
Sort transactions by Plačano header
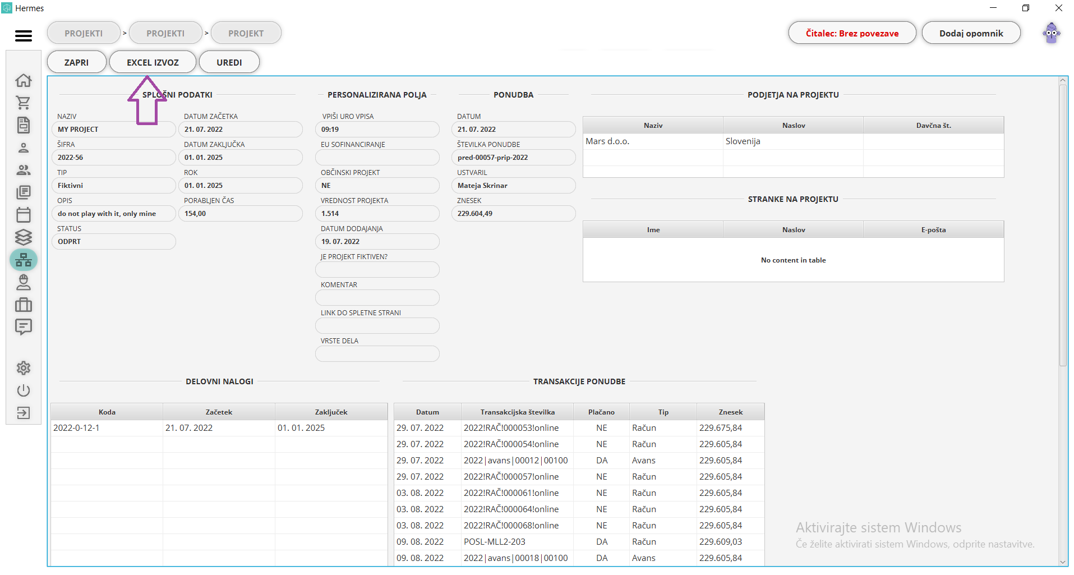tap(601, 412)
